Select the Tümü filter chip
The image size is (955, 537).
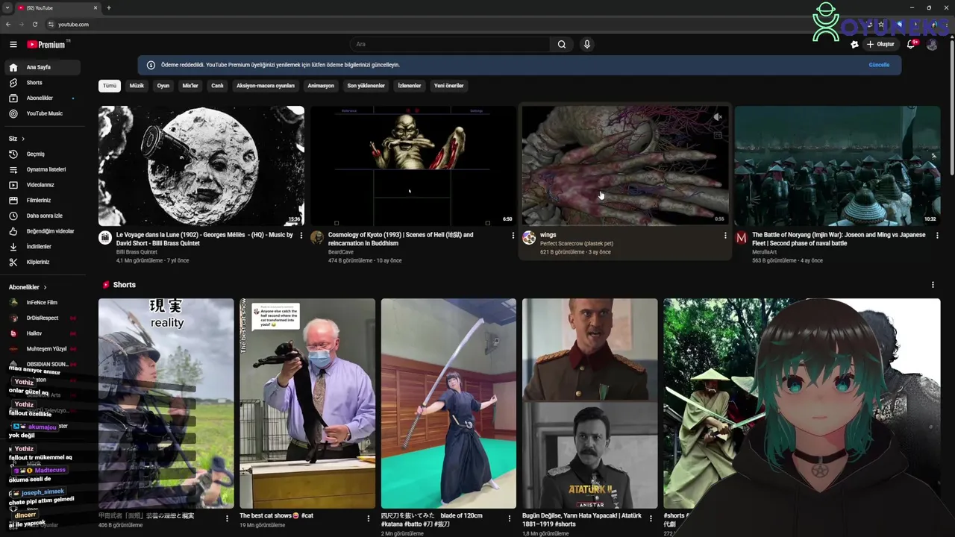tap(110, 86)
